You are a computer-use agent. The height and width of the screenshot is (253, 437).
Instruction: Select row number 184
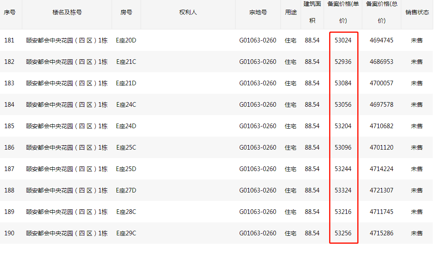[9, 105]
